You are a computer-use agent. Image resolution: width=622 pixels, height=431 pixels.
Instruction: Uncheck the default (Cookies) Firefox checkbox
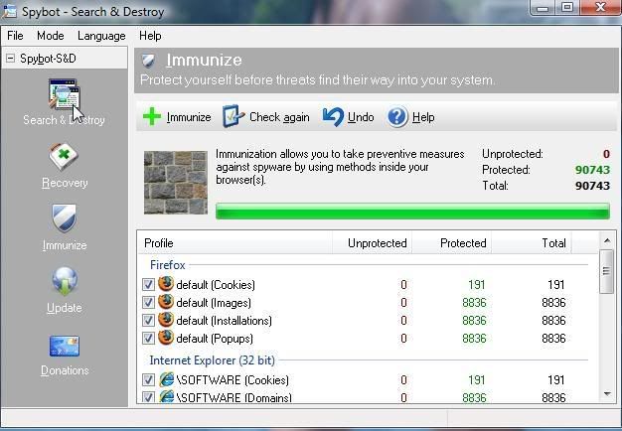pyautogui.click(x=148, y=285)
